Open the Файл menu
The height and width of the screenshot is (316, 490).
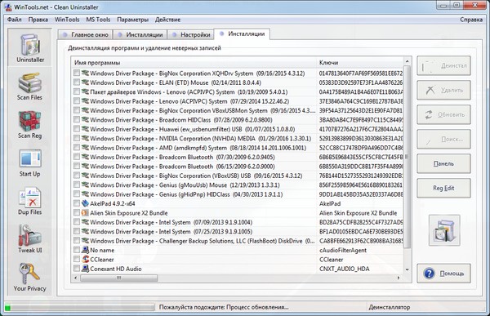coord(15,20)
